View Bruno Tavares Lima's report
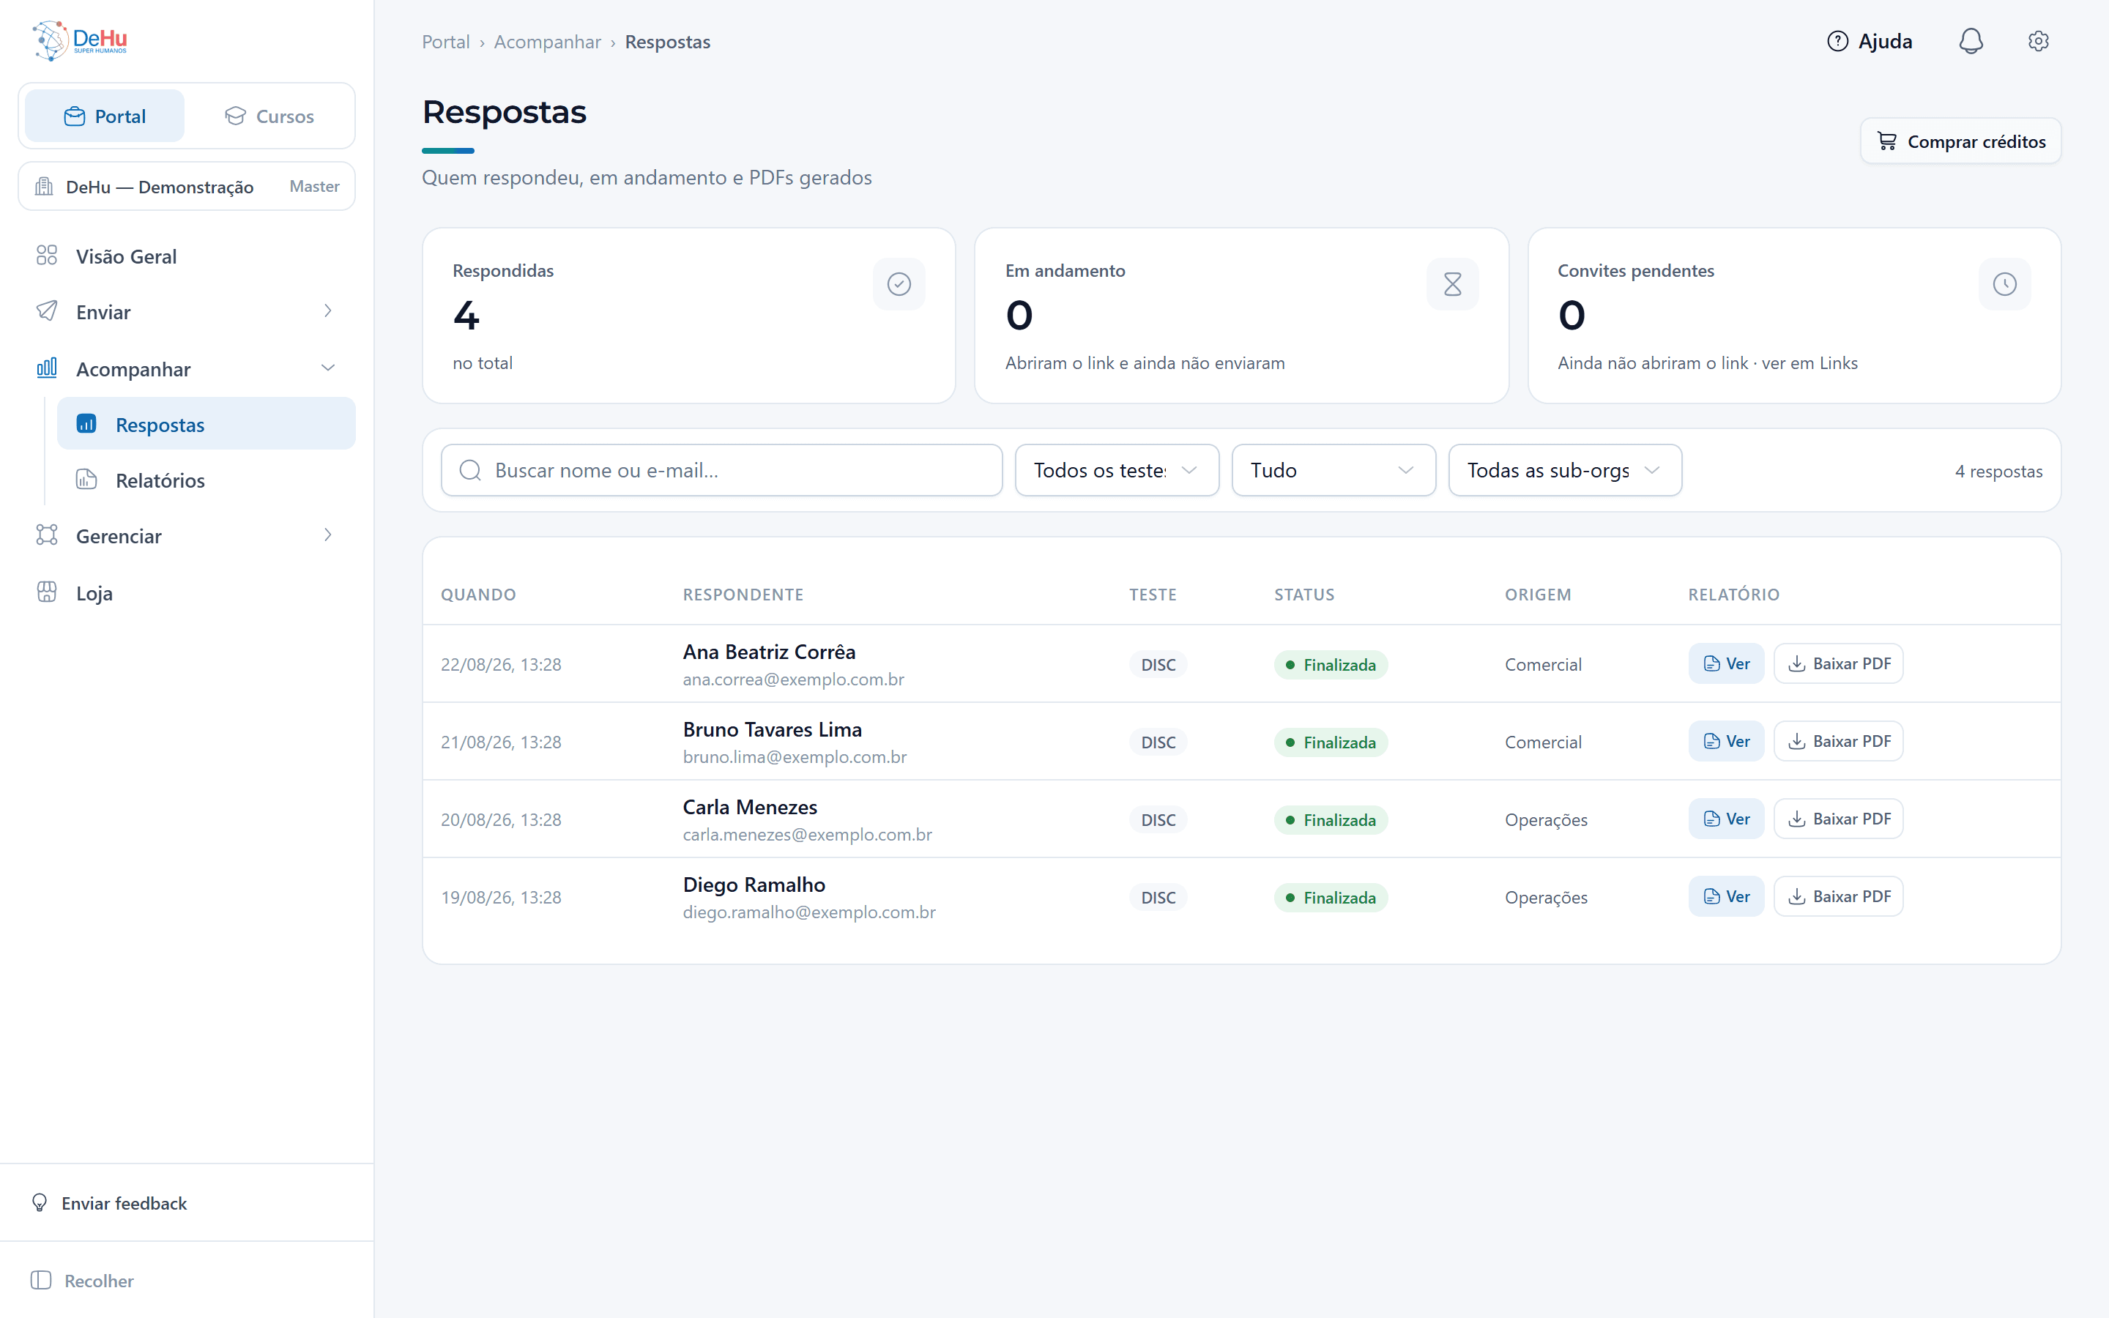This screenshot has height=1318, width=2109. [x=1725, y=742]
